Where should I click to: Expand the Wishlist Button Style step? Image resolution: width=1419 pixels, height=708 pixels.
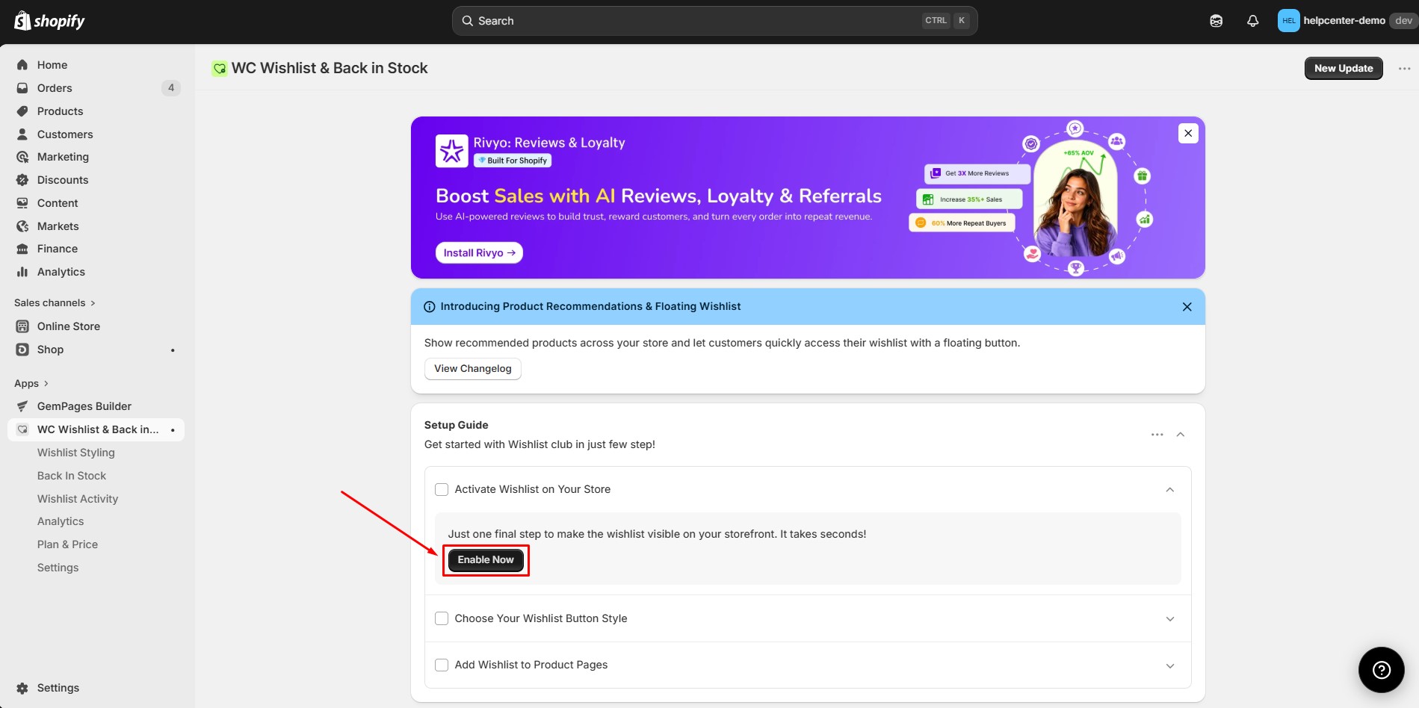coord(1170,619)
